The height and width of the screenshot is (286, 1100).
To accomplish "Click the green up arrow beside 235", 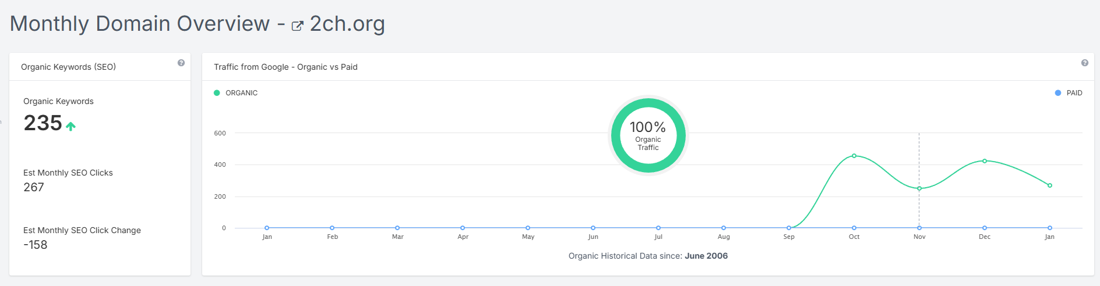I will 70,126.
